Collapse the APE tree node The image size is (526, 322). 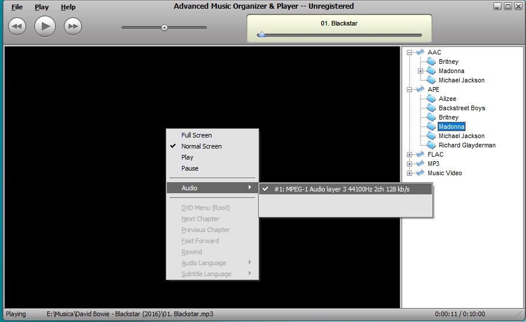[x=410, y=89]
